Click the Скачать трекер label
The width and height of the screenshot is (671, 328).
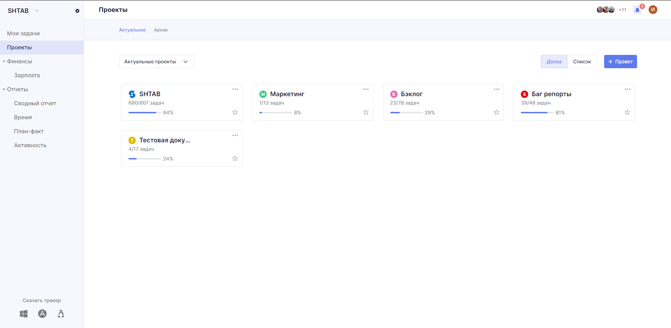click(x=42, y=300)
